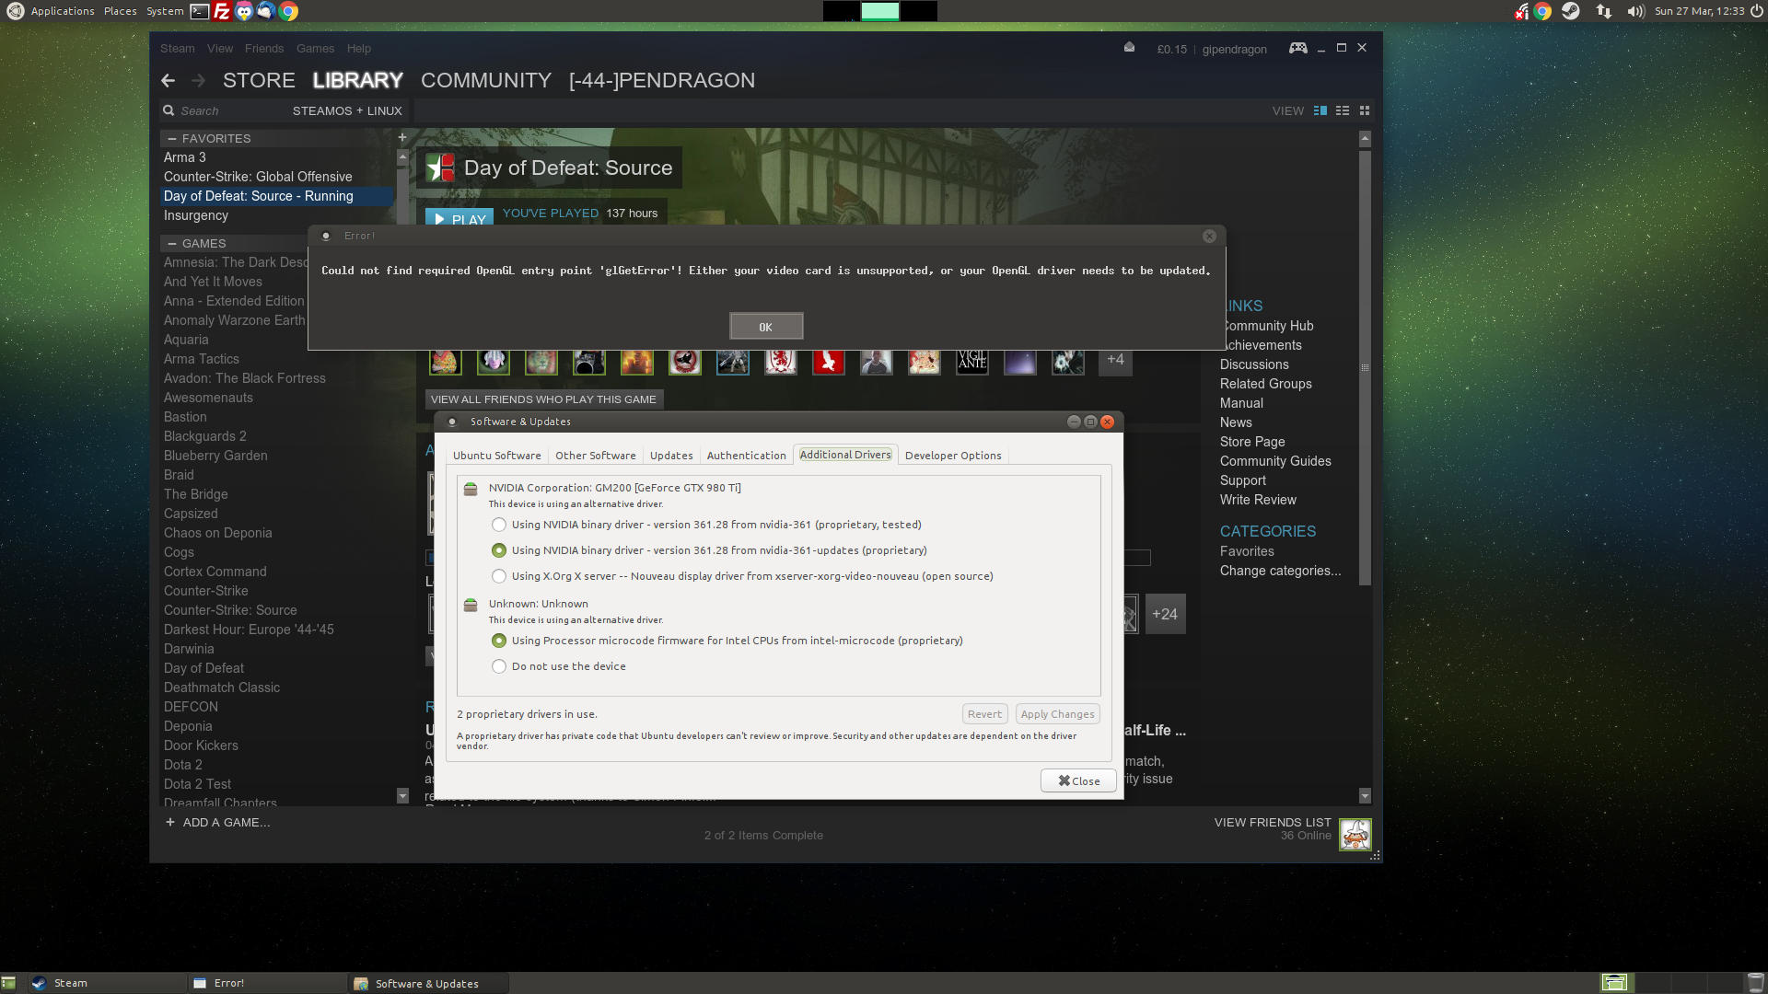Enter Big Picture mode via controller icon

tap(1297, 48)
